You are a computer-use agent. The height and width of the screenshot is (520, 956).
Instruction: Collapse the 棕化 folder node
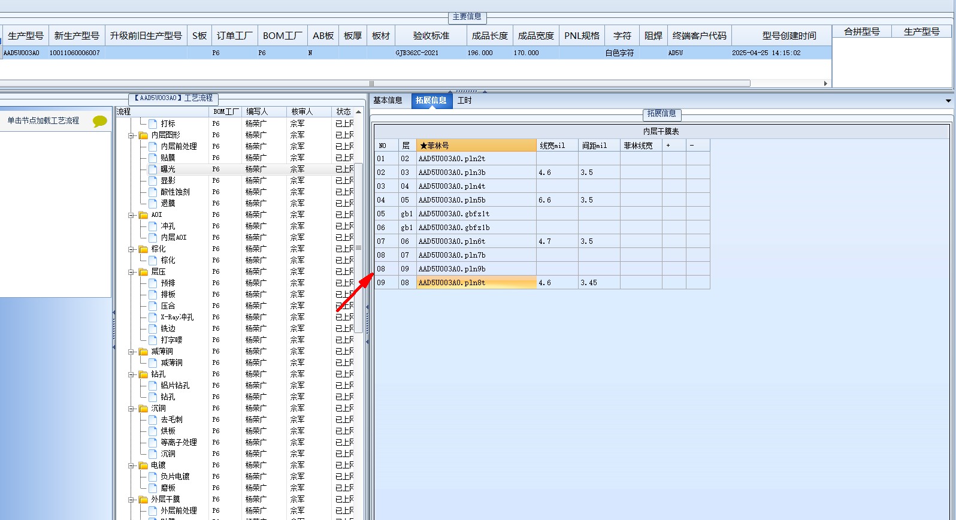131,249
